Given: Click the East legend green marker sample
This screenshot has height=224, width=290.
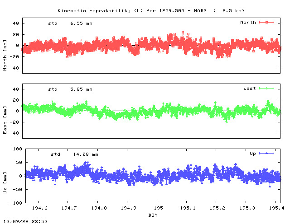Looking at the screenshot, I should (x=266, y=89).
